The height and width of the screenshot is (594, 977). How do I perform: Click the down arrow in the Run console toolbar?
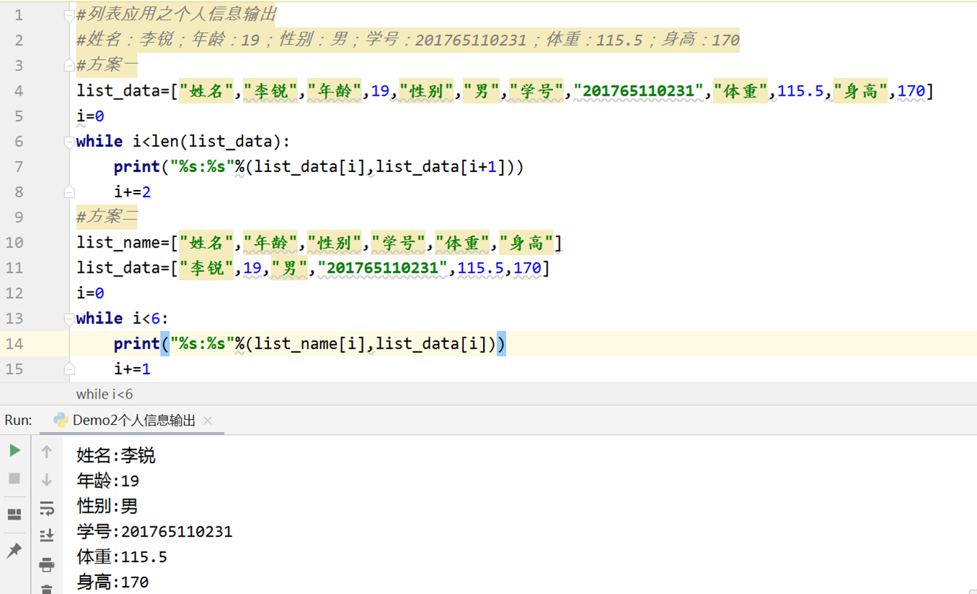(47, 480)
